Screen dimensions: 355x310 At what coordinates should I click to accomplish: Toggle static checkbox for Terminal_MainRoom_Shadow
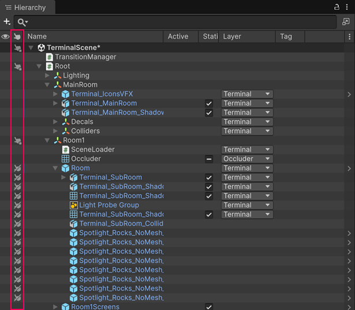(209, 113)
